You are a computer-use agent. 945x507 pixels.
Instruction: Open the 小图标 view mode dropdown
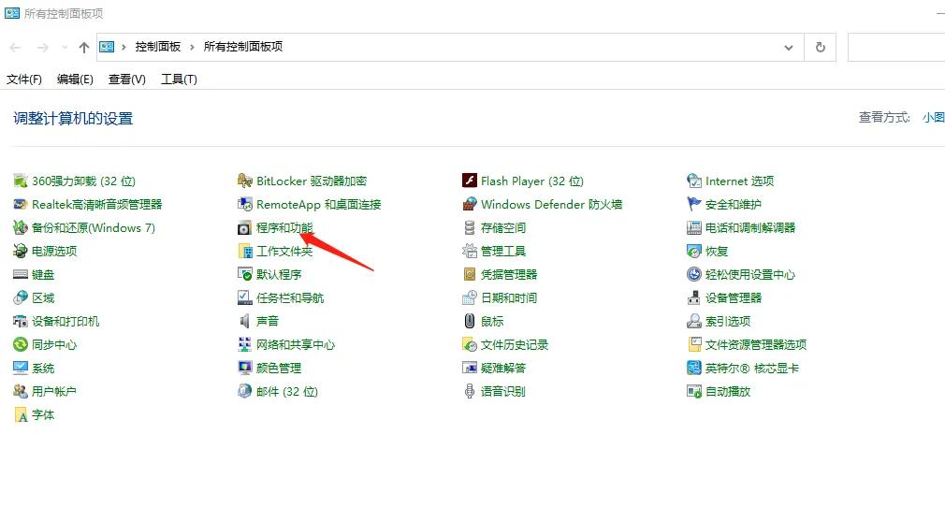tap(933, 118)
